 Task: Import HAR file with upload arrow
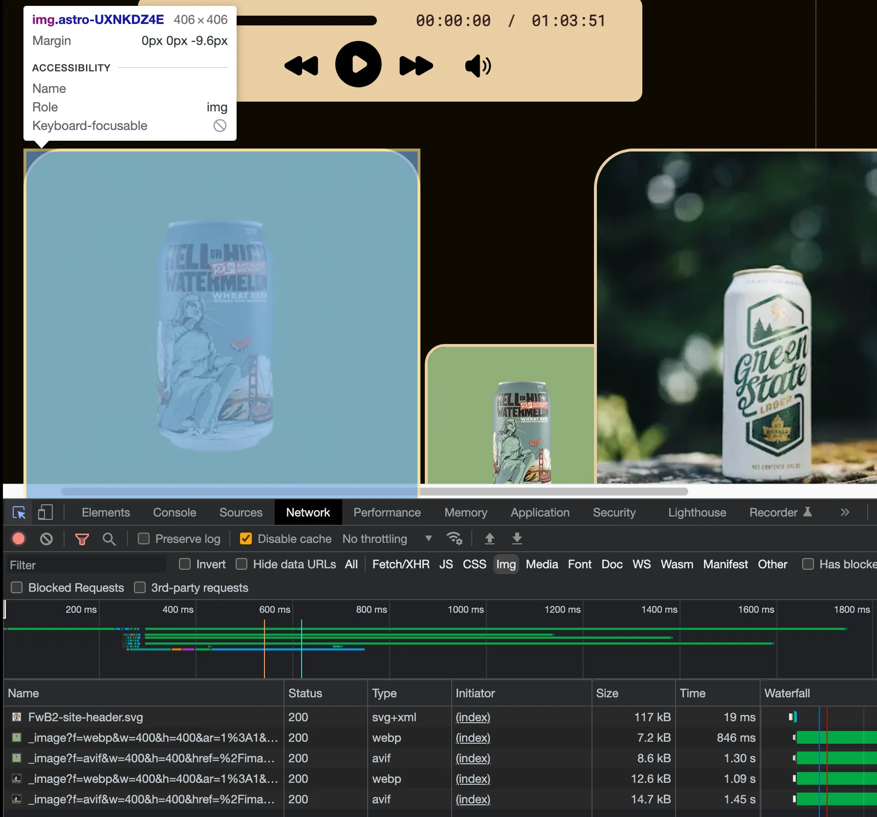coord(490,538)
